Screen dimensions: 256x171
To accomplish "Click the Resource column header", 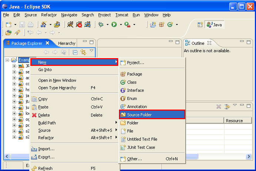I will 234,121.
